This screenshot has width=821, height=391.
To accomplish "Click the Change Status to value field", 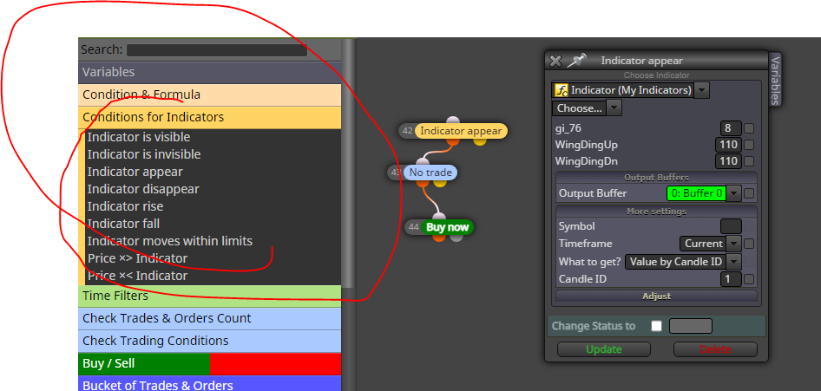I will point(691,326).
